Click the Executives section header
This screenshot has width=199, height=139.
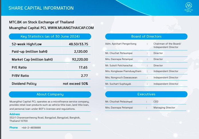(x=146, y=94)
